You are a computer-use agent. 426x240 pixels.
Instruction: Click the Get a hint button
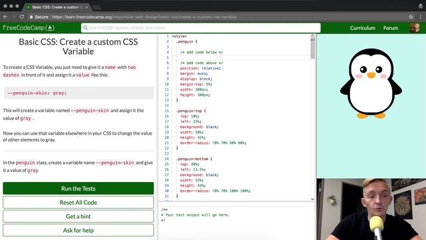click(x=79, y=216)
